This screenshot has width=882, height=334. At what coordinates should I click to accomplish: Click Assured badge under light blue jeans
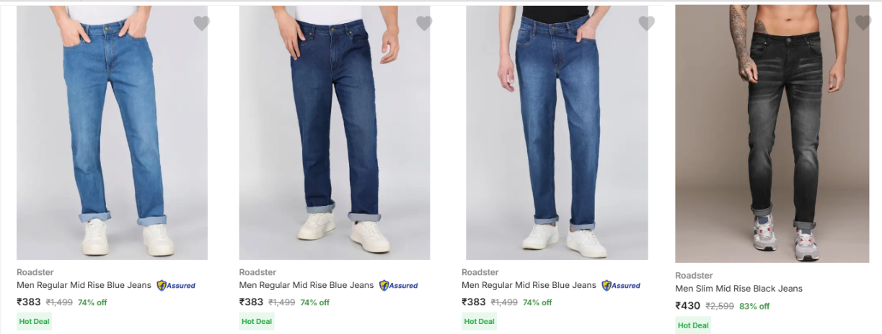(176, 286)
